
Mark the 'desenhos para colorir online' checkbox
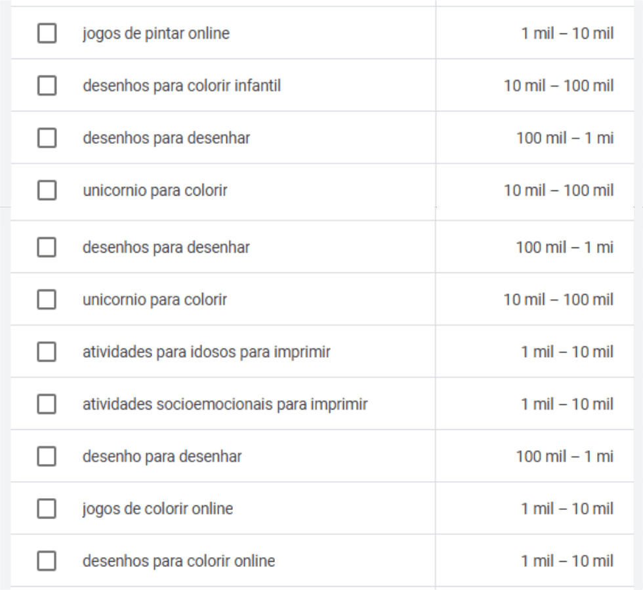(46, 561)
